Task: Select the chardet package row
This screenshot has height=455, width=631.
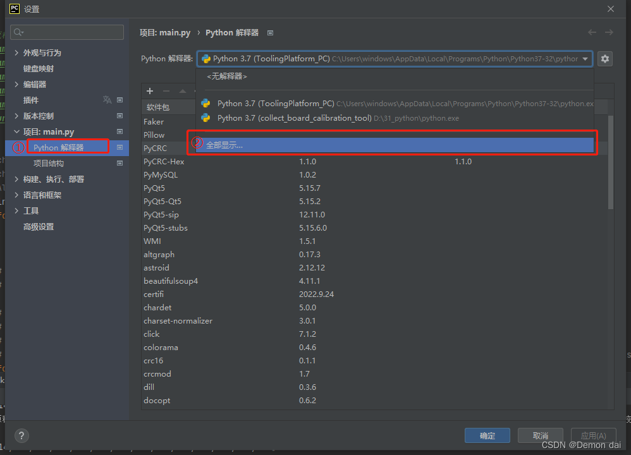Action: click(375, 307)
